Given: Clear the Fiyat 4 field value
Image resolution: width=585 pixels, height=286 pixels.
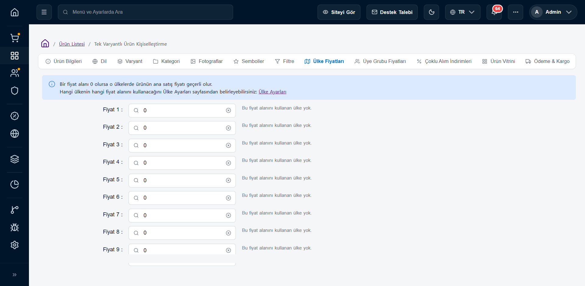Looking at the screenshot, I should 229,163.
